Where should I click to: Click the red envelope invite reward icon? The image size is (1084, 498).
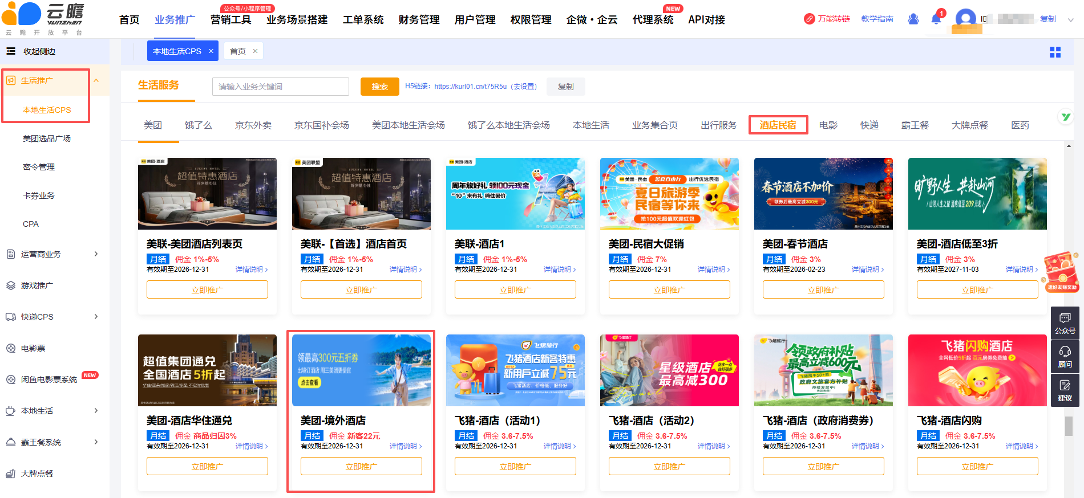(x=1061, y=272)
